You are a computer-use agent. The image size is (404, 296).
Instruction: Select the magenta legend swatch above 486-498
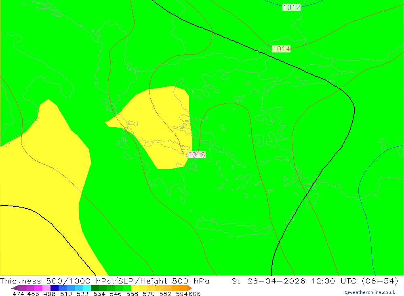[x=38, y=288]
